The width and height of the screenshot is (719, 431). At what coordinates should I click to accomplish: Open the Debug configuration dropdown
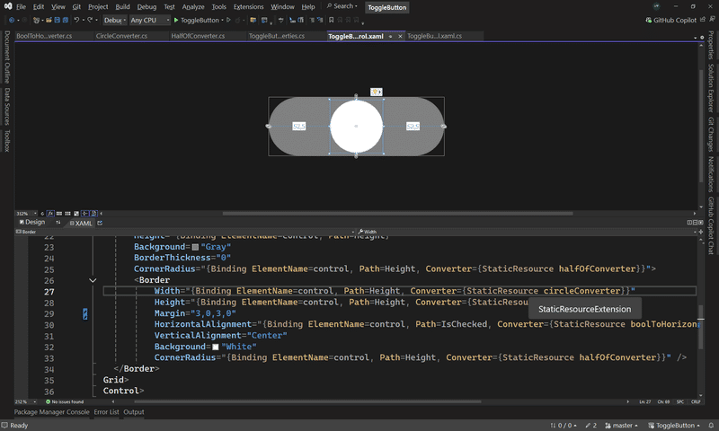(115, 20)
